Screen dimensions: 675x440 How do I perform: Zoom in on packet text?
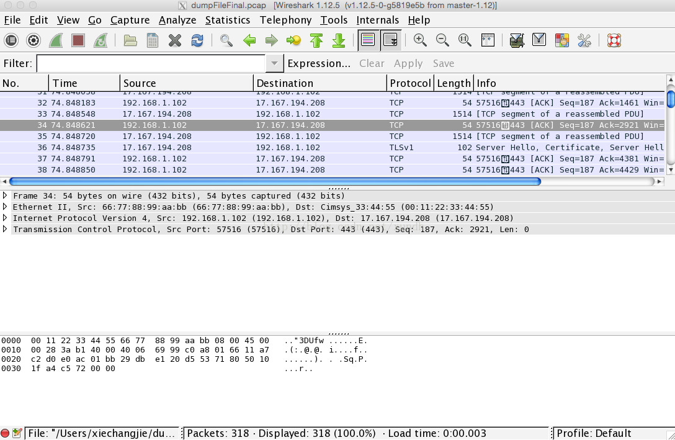click(420, 40)
